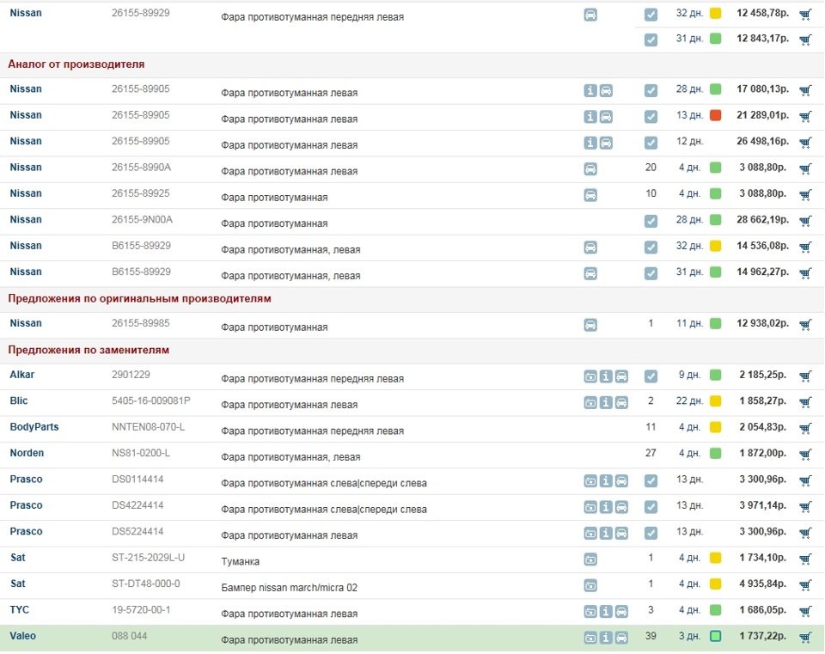Add the 17 080,13р Nissan 26155-89905 to cart

coord(805,90)
